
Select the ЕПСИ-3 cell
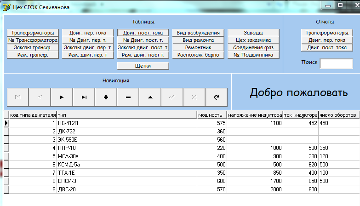(x=127, y=181)
